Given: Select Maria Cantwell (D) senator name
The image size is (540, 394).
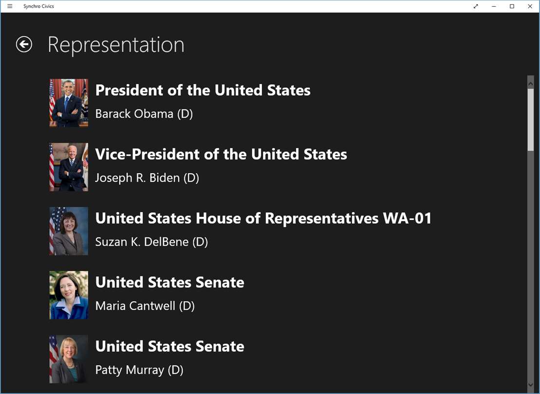Looking at the screenshot, I should 145,306.
